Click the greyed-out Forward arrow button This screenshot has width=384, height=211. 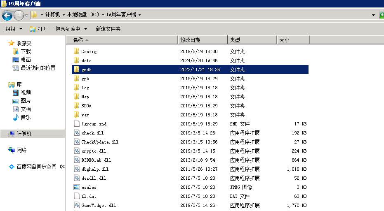[x=19, y=15]
